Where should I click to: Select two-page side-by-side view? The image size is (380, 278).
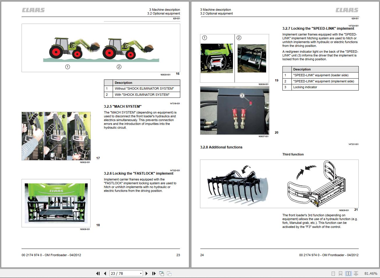[348, 274]
